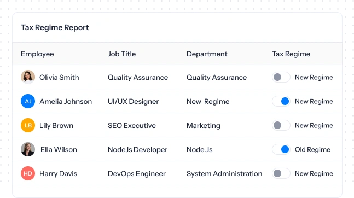Click the Job Title column header

(121, 54)
